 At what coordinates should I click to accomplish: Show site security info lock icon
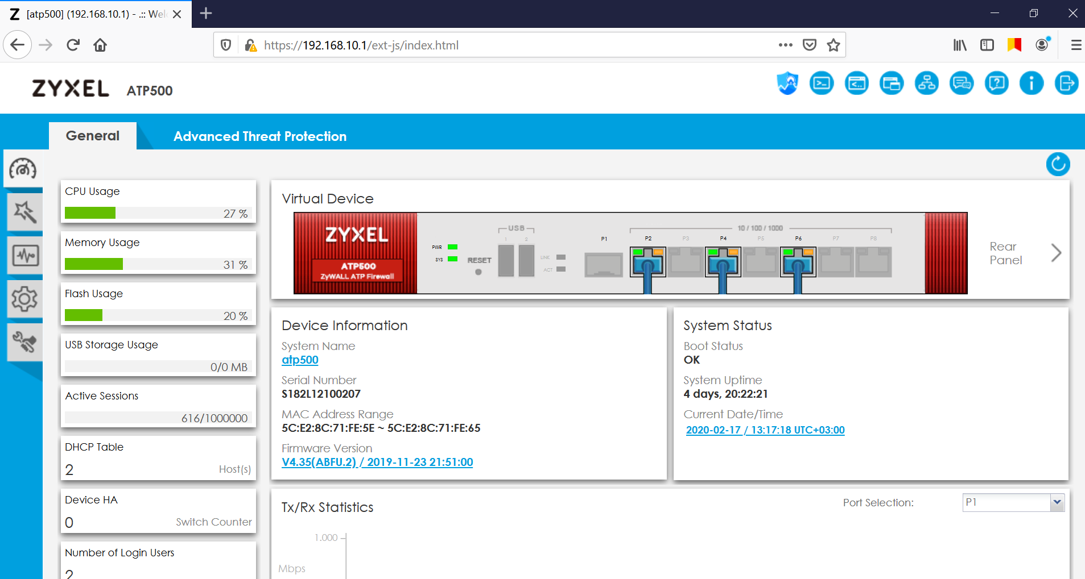(x=250, y=45)
